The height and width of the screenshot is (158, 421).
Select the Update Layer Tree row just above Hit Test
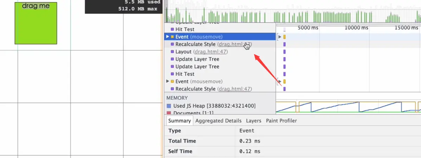(220, 67)
